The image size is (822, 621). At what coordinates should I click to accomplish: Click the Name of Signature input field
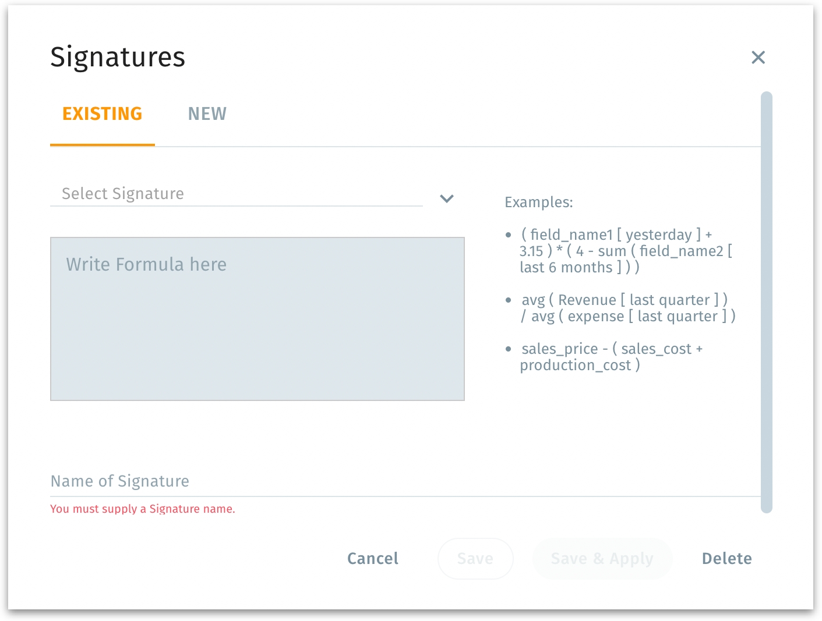405,481
